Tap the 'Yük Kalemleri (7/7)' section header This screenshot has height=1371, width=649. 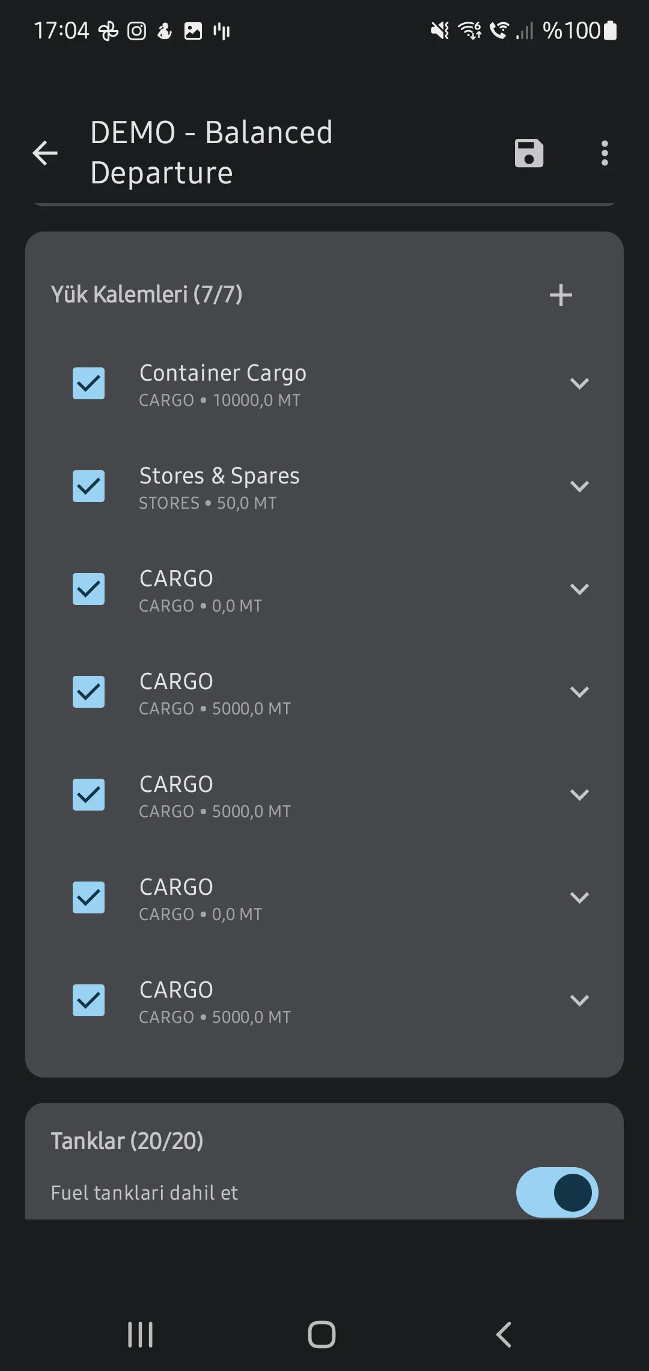click(147, 295)
